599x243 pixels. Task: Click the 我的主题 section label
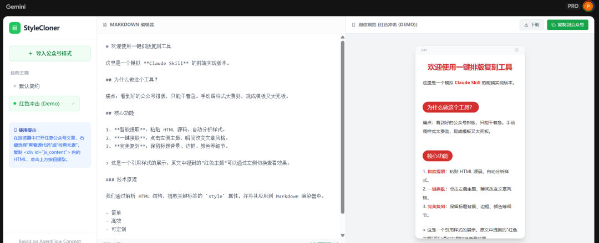(x=20, y=73)
